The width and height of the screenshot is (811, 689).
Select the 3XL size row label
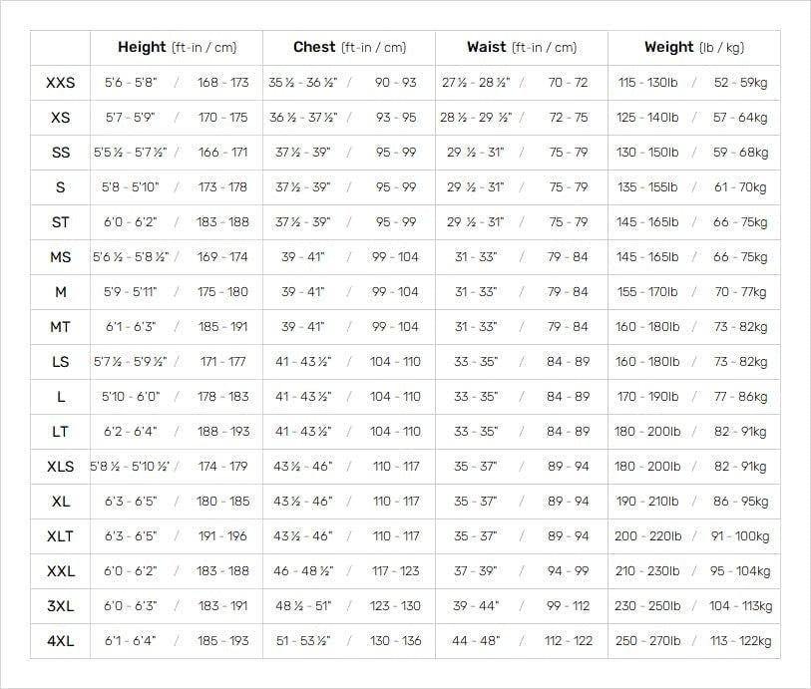[61, 606]
